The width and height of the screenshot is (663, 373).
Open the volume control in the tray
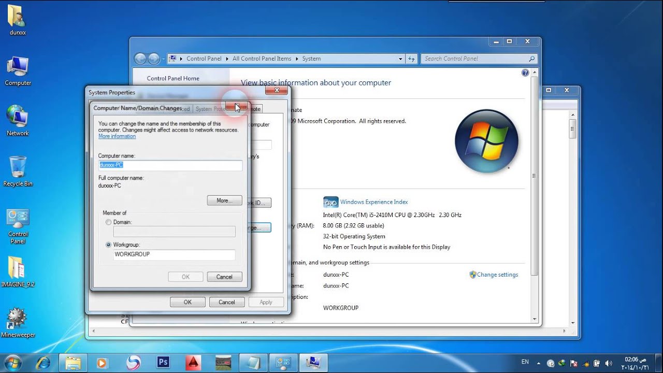coord(609,363)
